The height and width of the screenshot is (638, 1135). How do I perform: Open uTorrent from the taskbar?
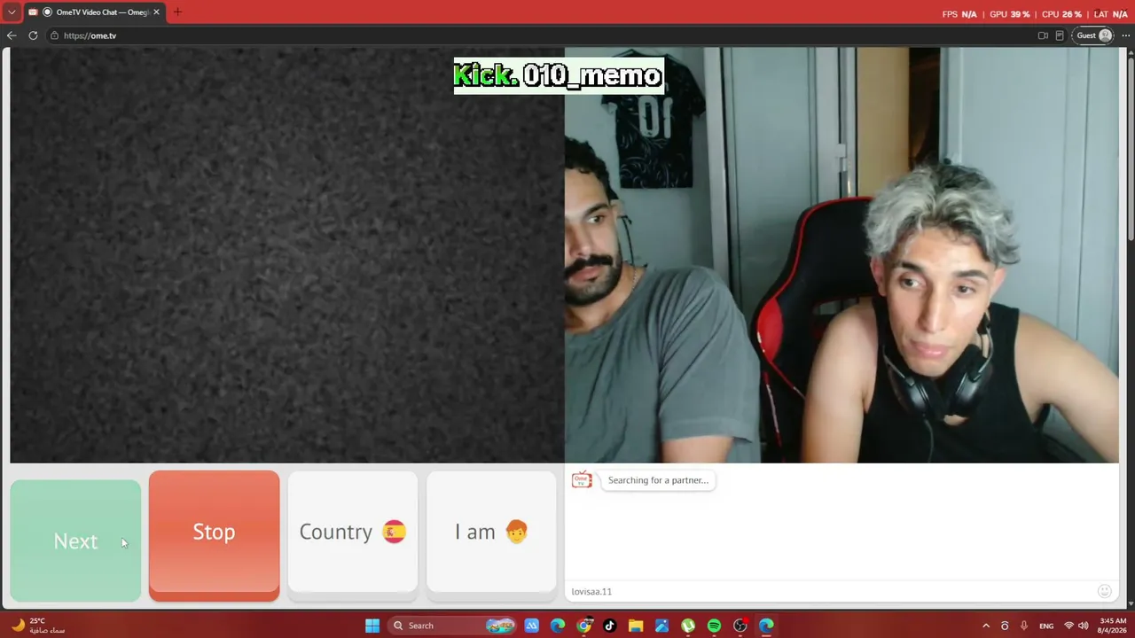(688, 626)
